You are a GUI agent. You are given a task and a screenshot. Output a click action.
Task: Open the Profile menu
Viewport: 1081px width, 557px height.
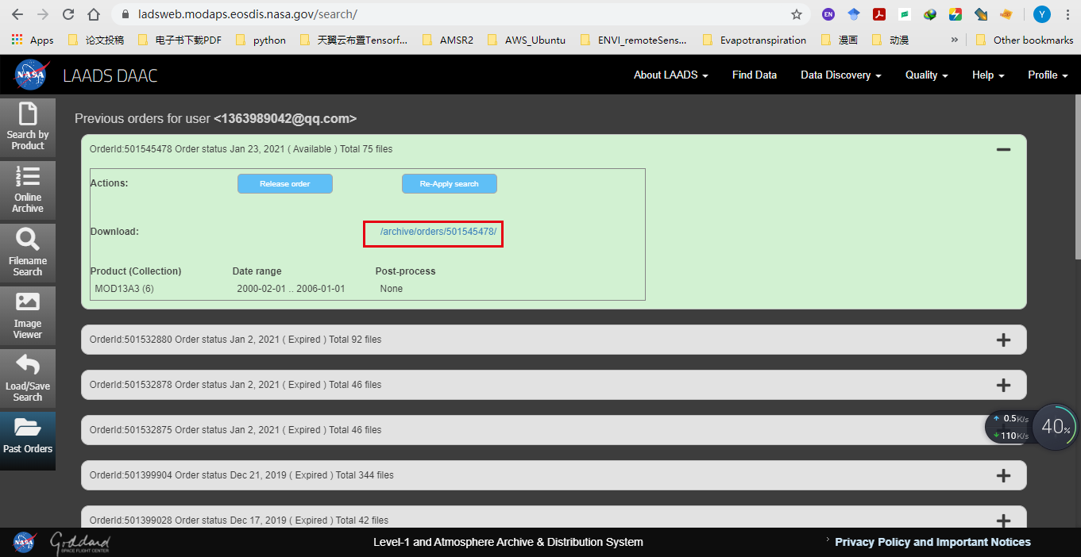[x=1047, y=75]
